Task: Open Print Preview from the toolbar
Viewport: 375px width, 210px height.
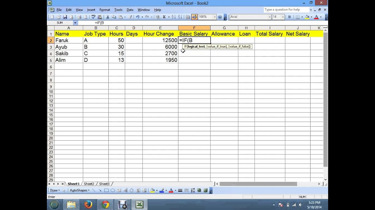Action: pos(85,17)
